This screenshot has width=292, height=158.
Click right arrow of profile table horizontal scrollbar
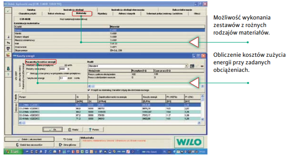coord(202,86)
